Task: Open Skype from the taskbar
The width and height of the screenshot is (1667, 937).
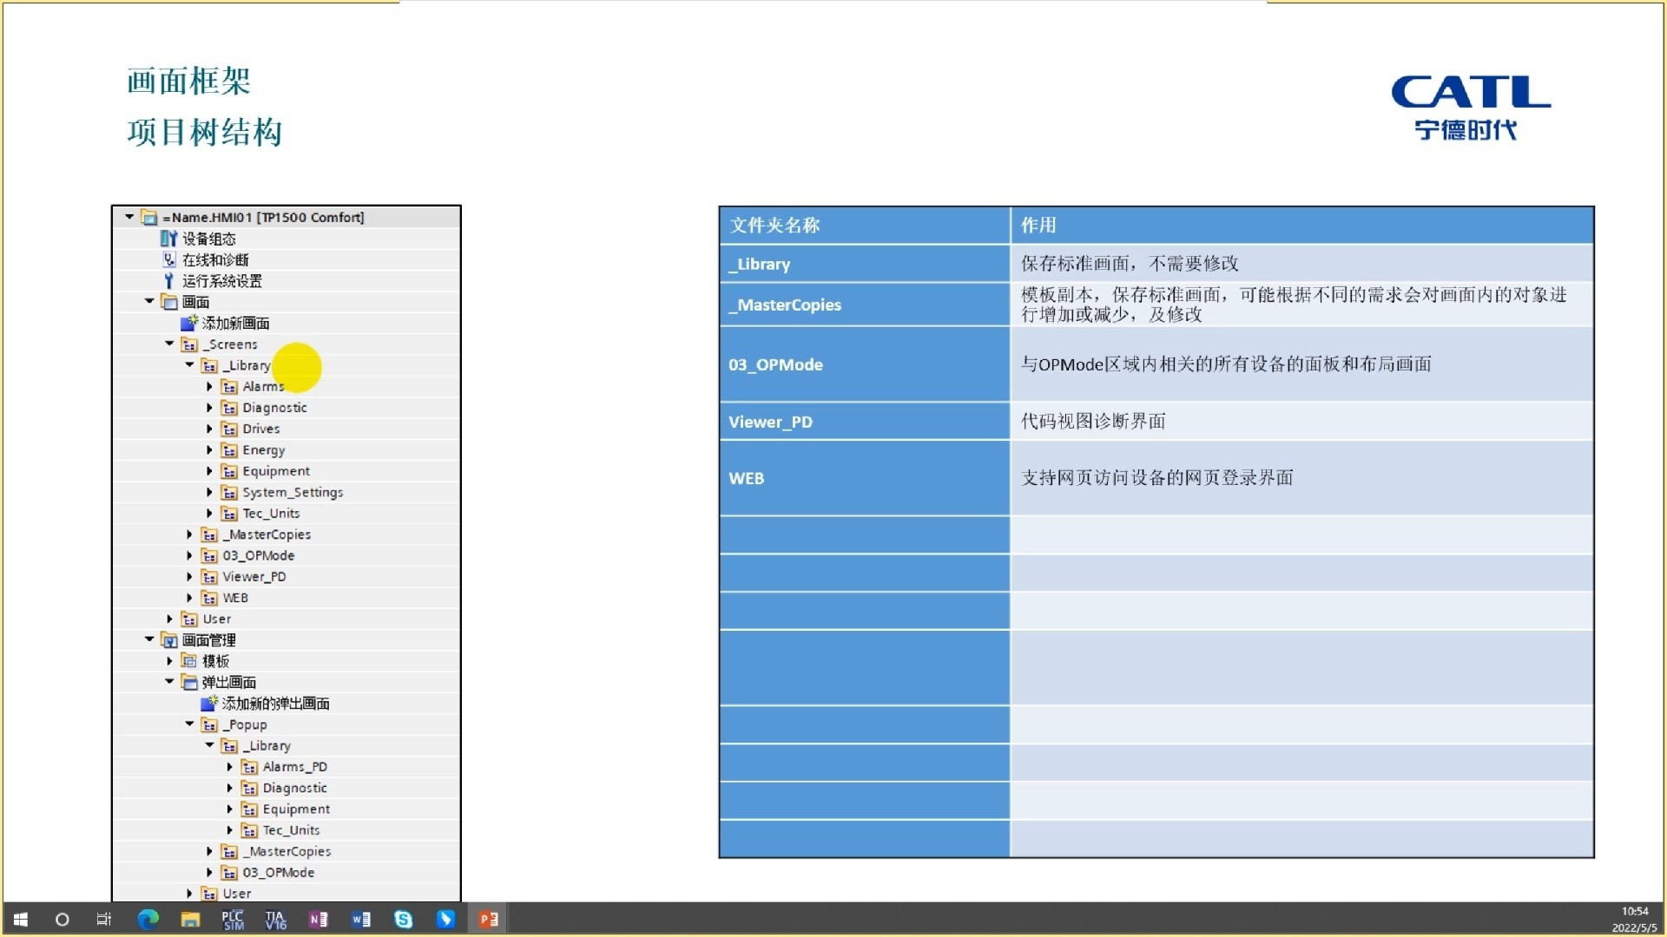Action: point(403,920)
